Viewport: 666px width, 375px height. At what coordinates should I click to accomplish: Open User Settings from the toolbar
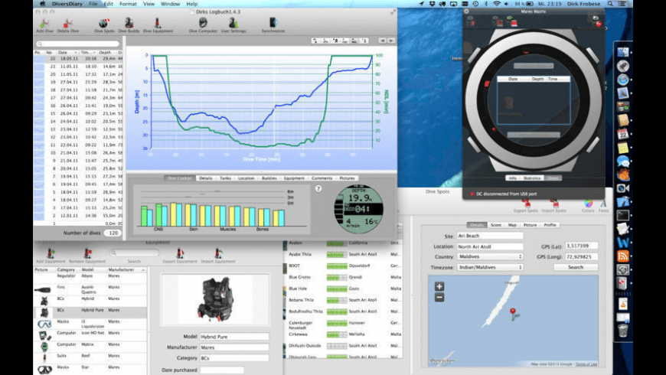[233, 23]
